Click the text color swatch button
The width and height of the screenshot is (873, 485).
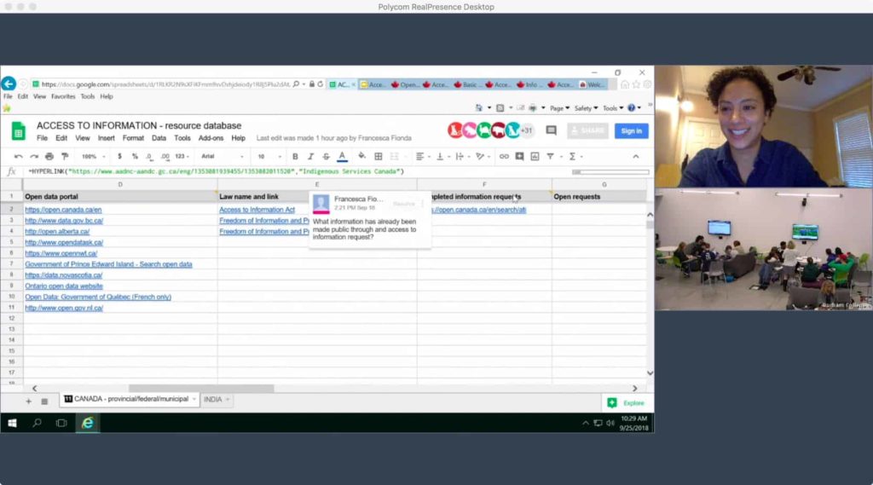click(342, 157)
